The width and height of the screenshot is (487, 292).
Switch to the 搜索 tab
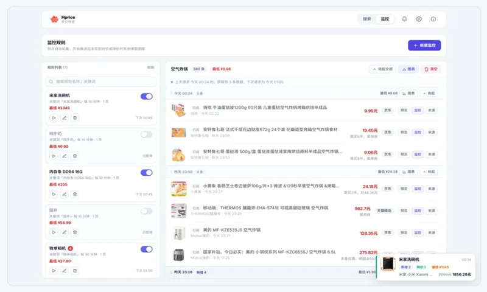(x=367, y=19)
